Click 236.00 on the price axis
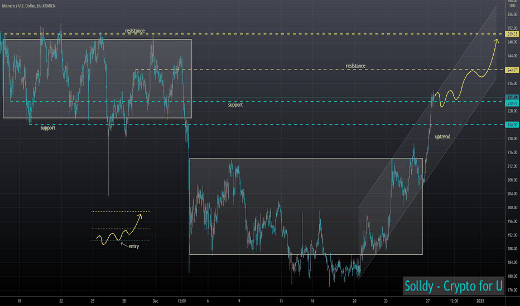 (x=512, y=83)
